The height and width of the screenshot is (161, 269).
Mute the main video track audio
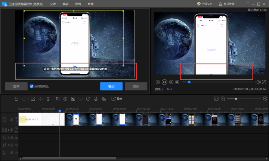point(16,121)
